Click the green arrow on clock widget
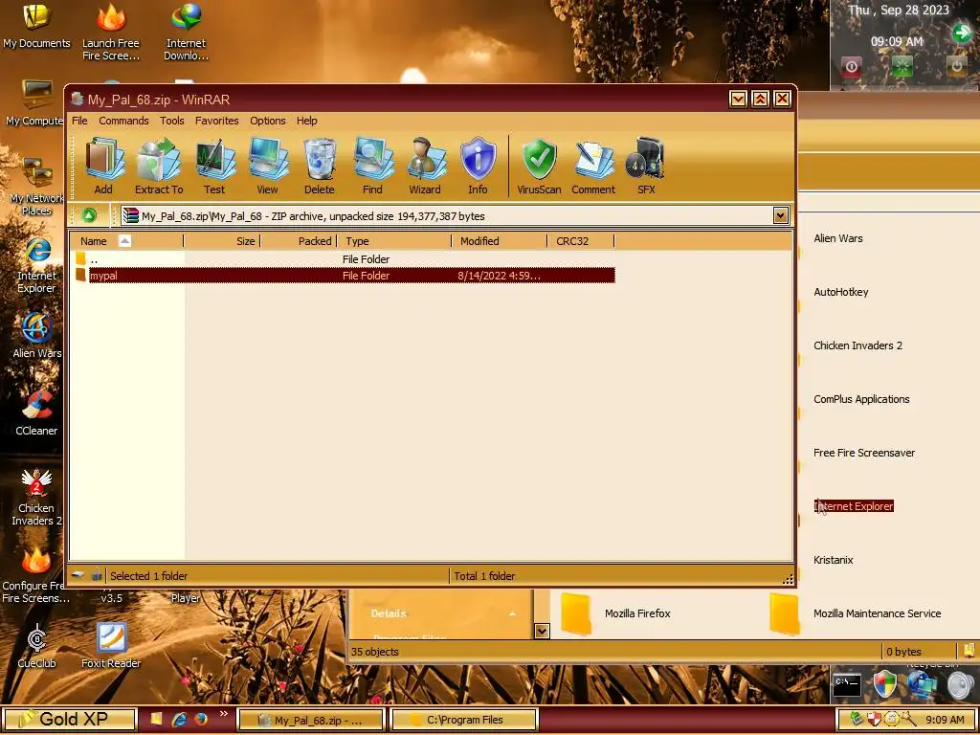This screenshot has width=980, height=735. (x=962, y=33)
